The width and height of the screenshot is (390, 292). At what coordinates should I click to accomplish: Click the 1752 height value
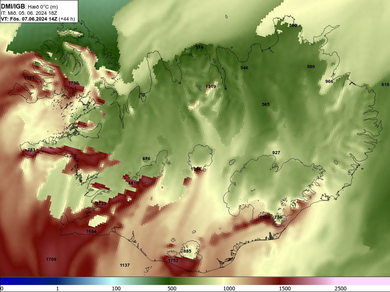click(x=173, y=260)
